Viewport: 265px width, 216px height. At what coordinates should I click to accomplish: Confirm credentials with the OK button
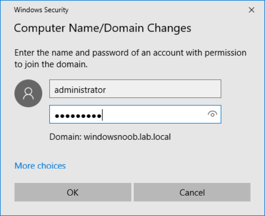(x=73, y=192)
